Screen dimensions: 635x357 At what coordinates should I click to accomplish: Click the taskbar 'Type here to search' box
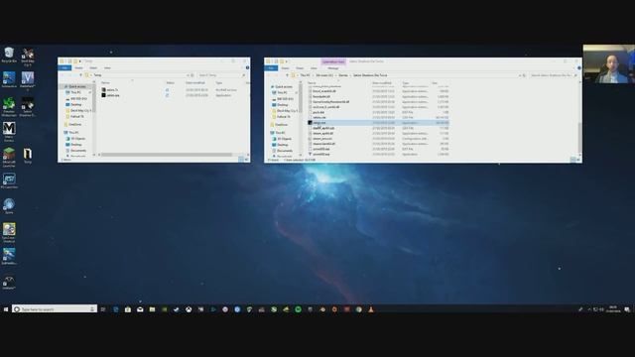tap(55, 309)
